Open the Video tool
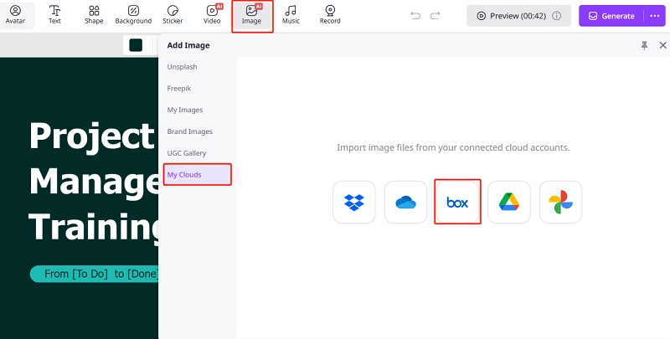Screen dimensions: 670x339 [x=212, y=15]
